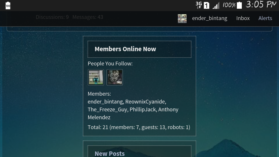
Task: Open Anthony Melendez's profile
Action: [x=133, y=113]
